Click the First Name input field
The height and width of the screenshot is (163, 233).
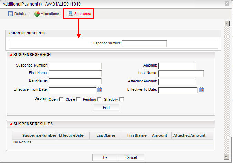point(75,73)
